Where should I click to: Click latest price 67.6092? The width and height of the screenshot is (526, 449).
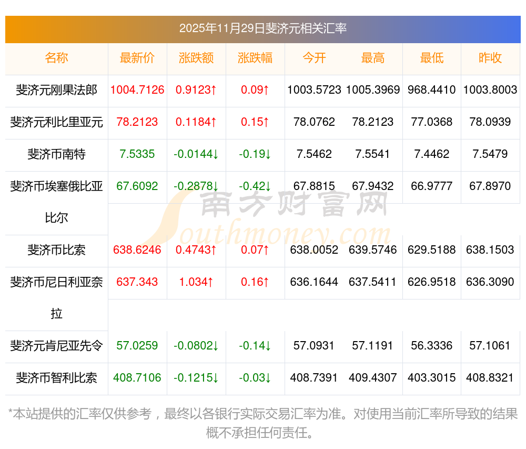point(137,186)
